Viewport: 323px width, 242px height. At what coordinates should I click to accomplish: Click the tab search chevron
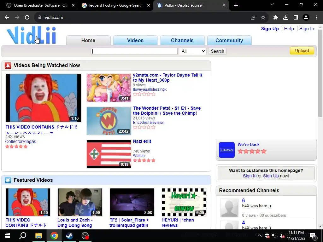[x=272, y=4]
